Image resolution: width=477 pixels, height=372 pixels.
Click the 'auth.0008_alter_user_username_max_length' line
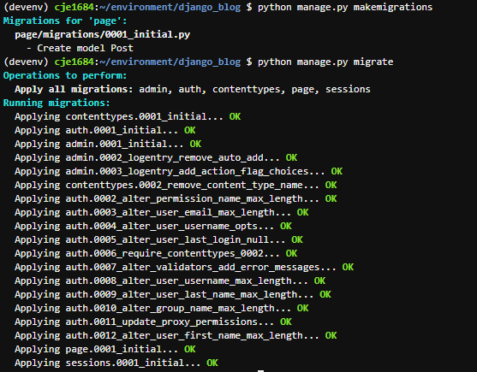pos(170,280)
